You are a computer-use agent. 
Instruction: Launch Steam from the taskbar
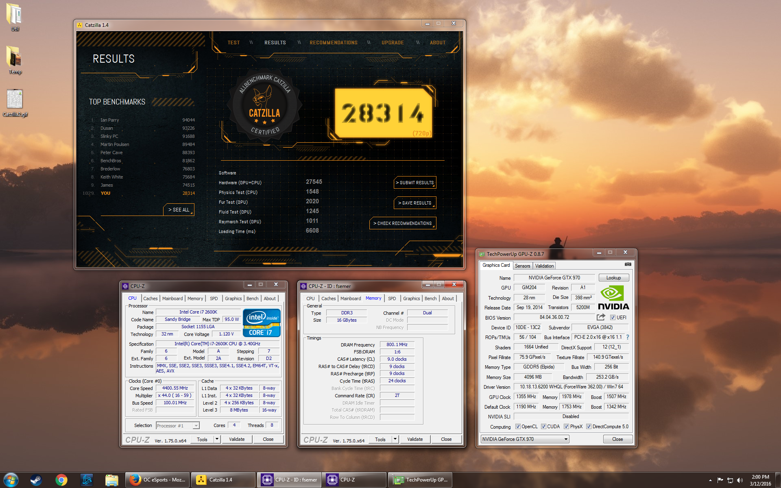[x=36, y=480]
